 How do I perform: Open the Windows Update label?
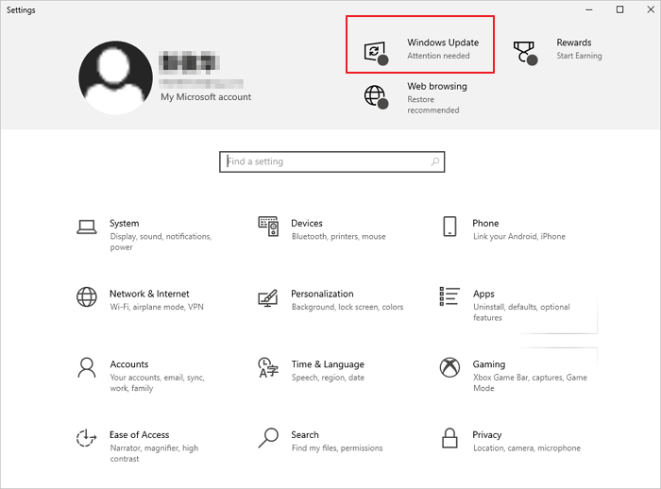tap(443, 42)
